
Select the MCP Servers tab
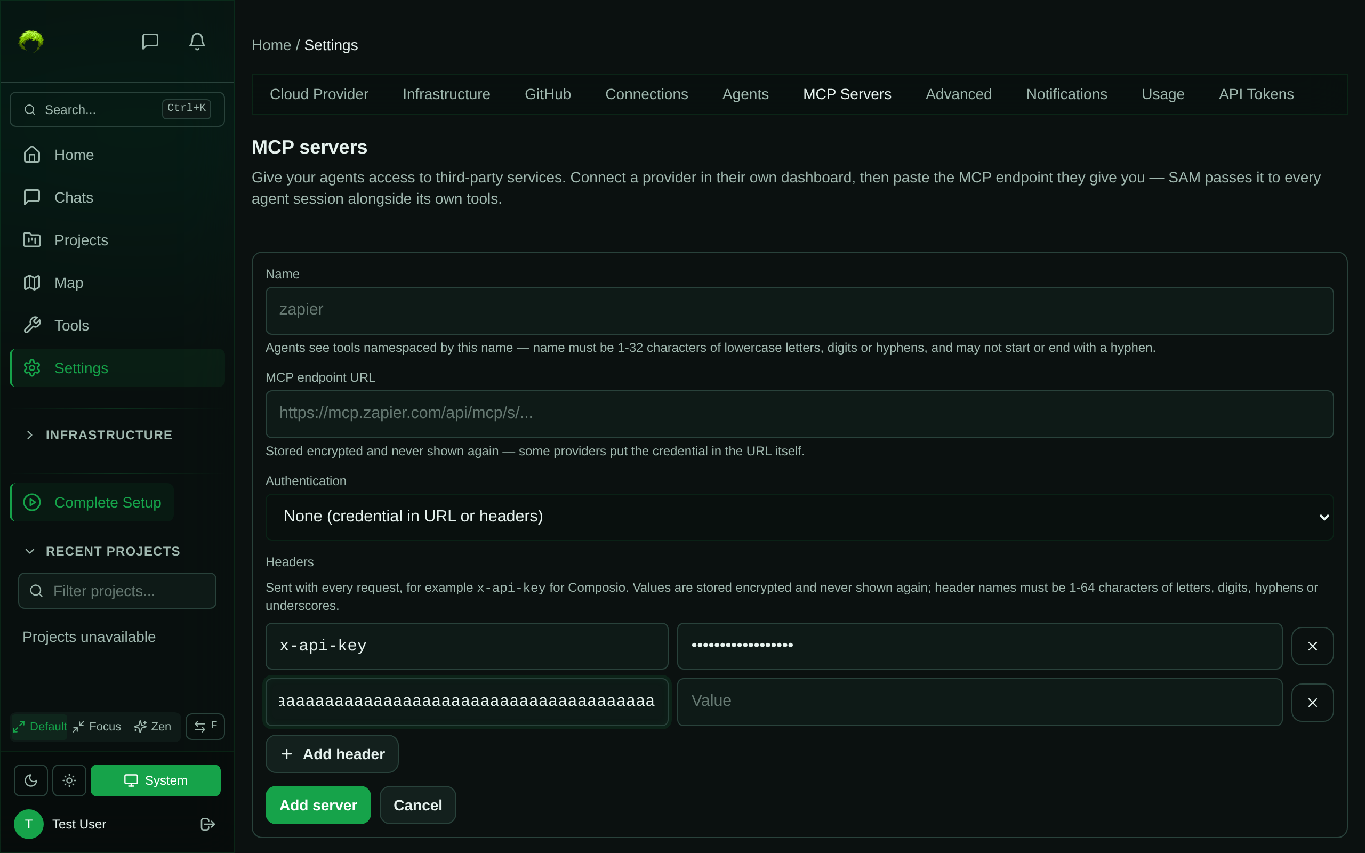(847, 94)
